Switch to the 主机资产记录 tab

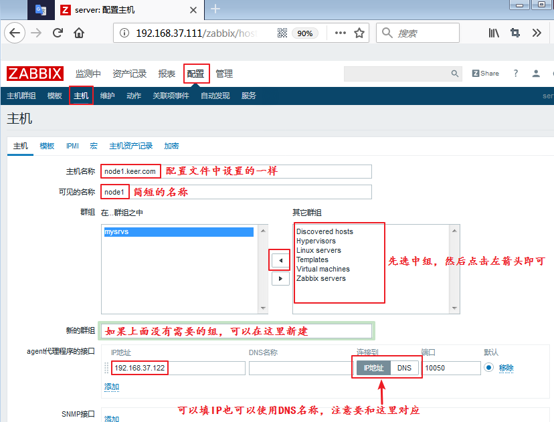(x=130, y=146)
